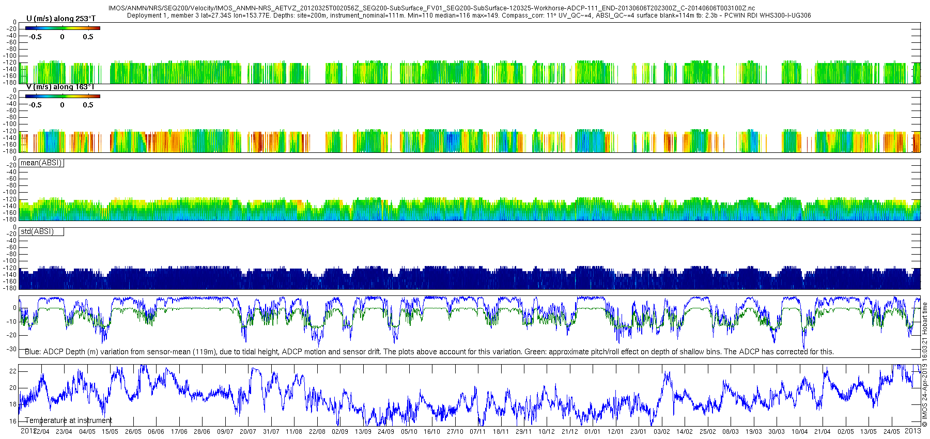Click the '07/11' date tick label

478,432
